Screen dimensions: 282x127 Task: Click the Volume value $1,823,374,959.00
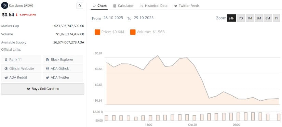coord(70,34)
